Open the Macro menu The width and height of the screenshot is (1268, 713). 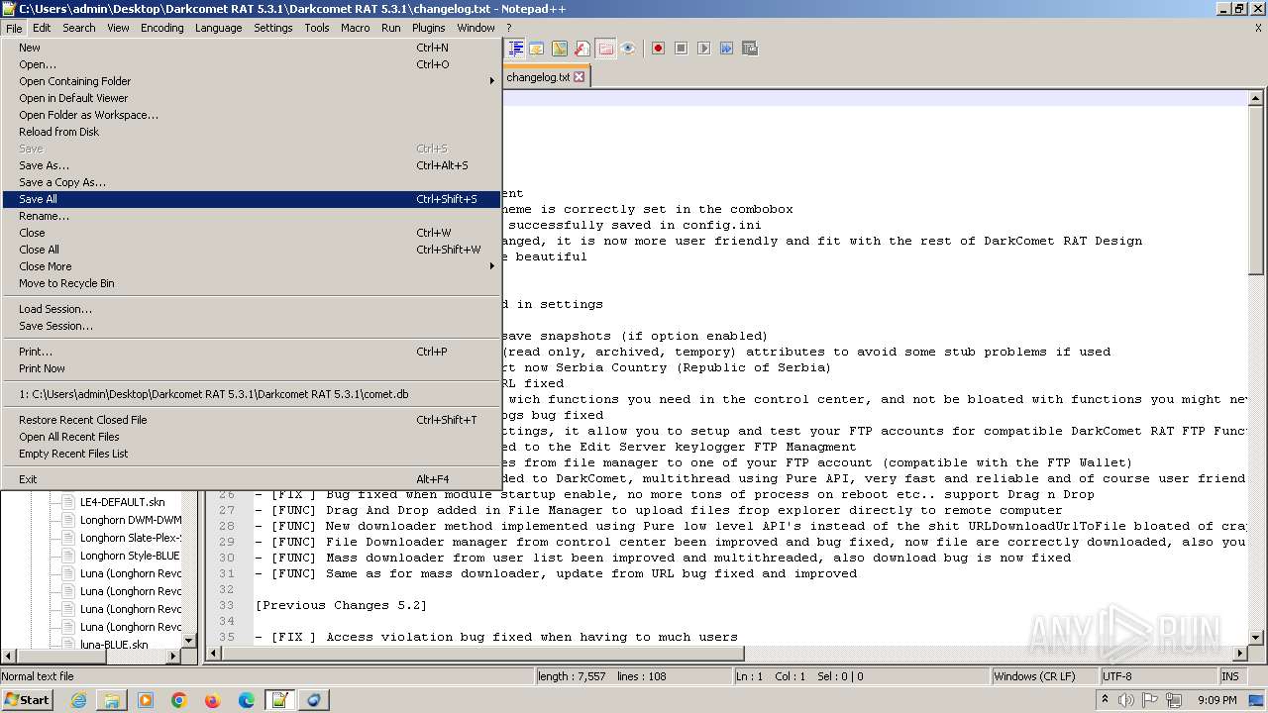355,28
